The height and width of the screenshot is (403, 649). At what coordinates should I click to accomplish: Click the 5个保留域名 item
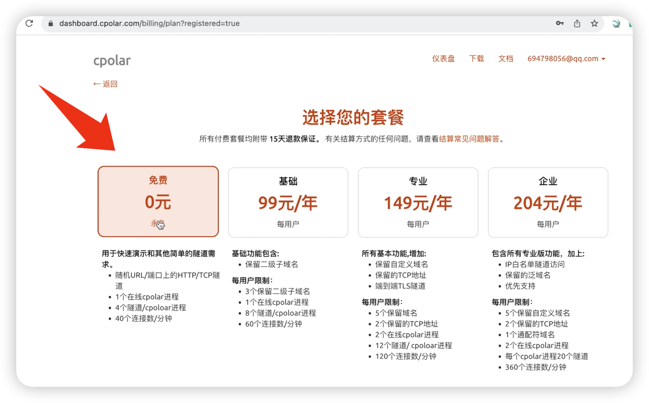[x=396, y=313]
